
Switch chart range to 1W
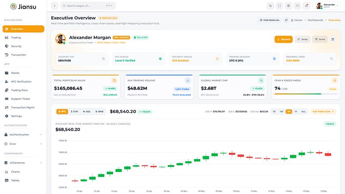point(282,112)
